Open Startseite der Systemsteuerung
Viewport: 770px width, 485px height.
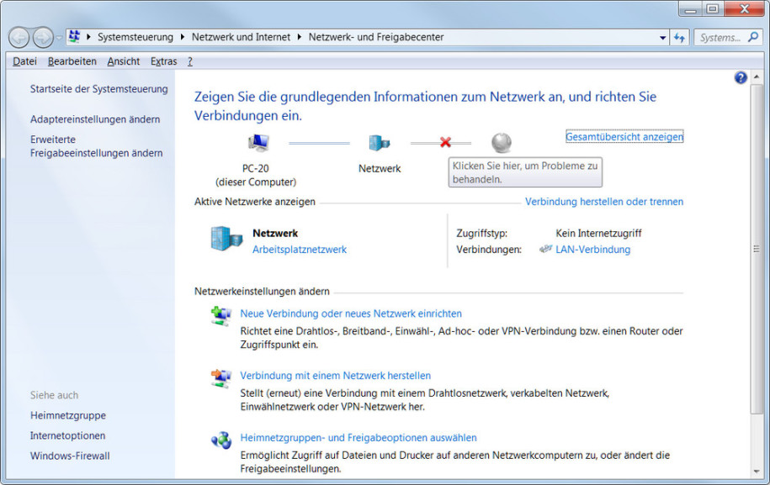pyautogui.click(x=98, y=89)
